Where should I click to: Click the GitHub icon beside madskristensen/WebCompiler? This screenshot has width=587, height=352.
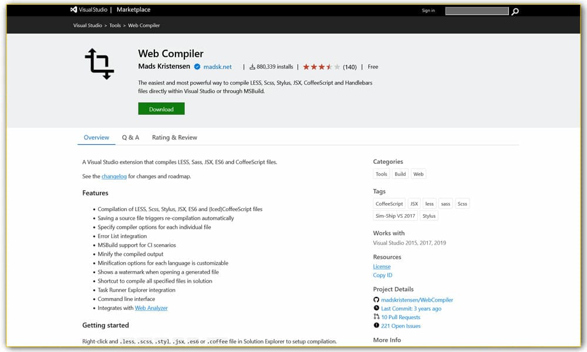tap(376, 300)
